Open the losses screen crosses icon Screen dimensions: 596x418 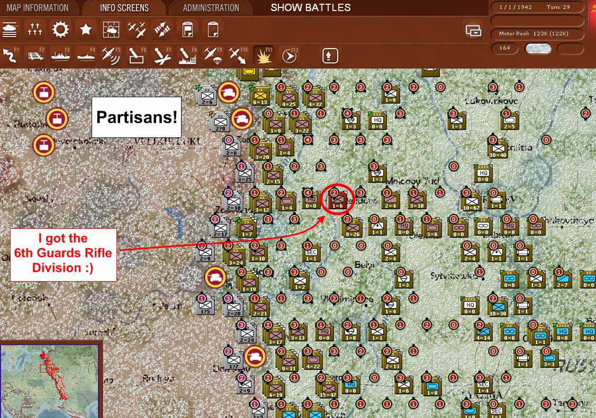pyautogui.click(x=34, y=30)
